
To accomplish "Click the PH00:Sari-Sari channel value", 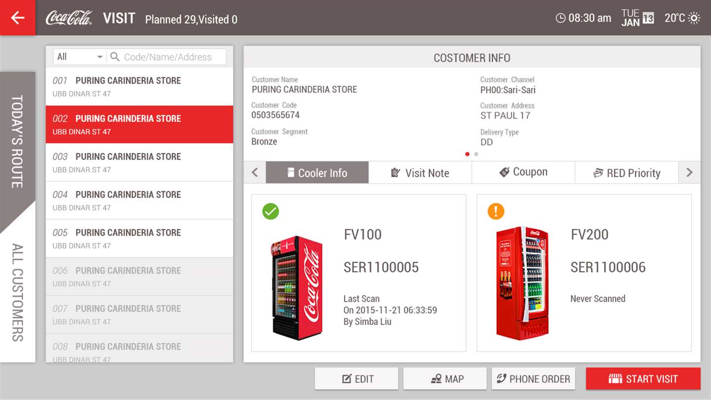I will [x=508, y=90].
